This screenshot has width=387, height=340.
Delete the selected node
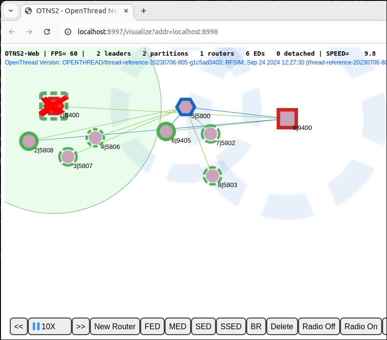(281, 326)
